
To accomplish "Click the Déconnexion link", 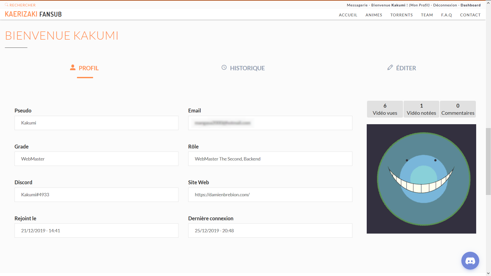I will coord(445,5).
